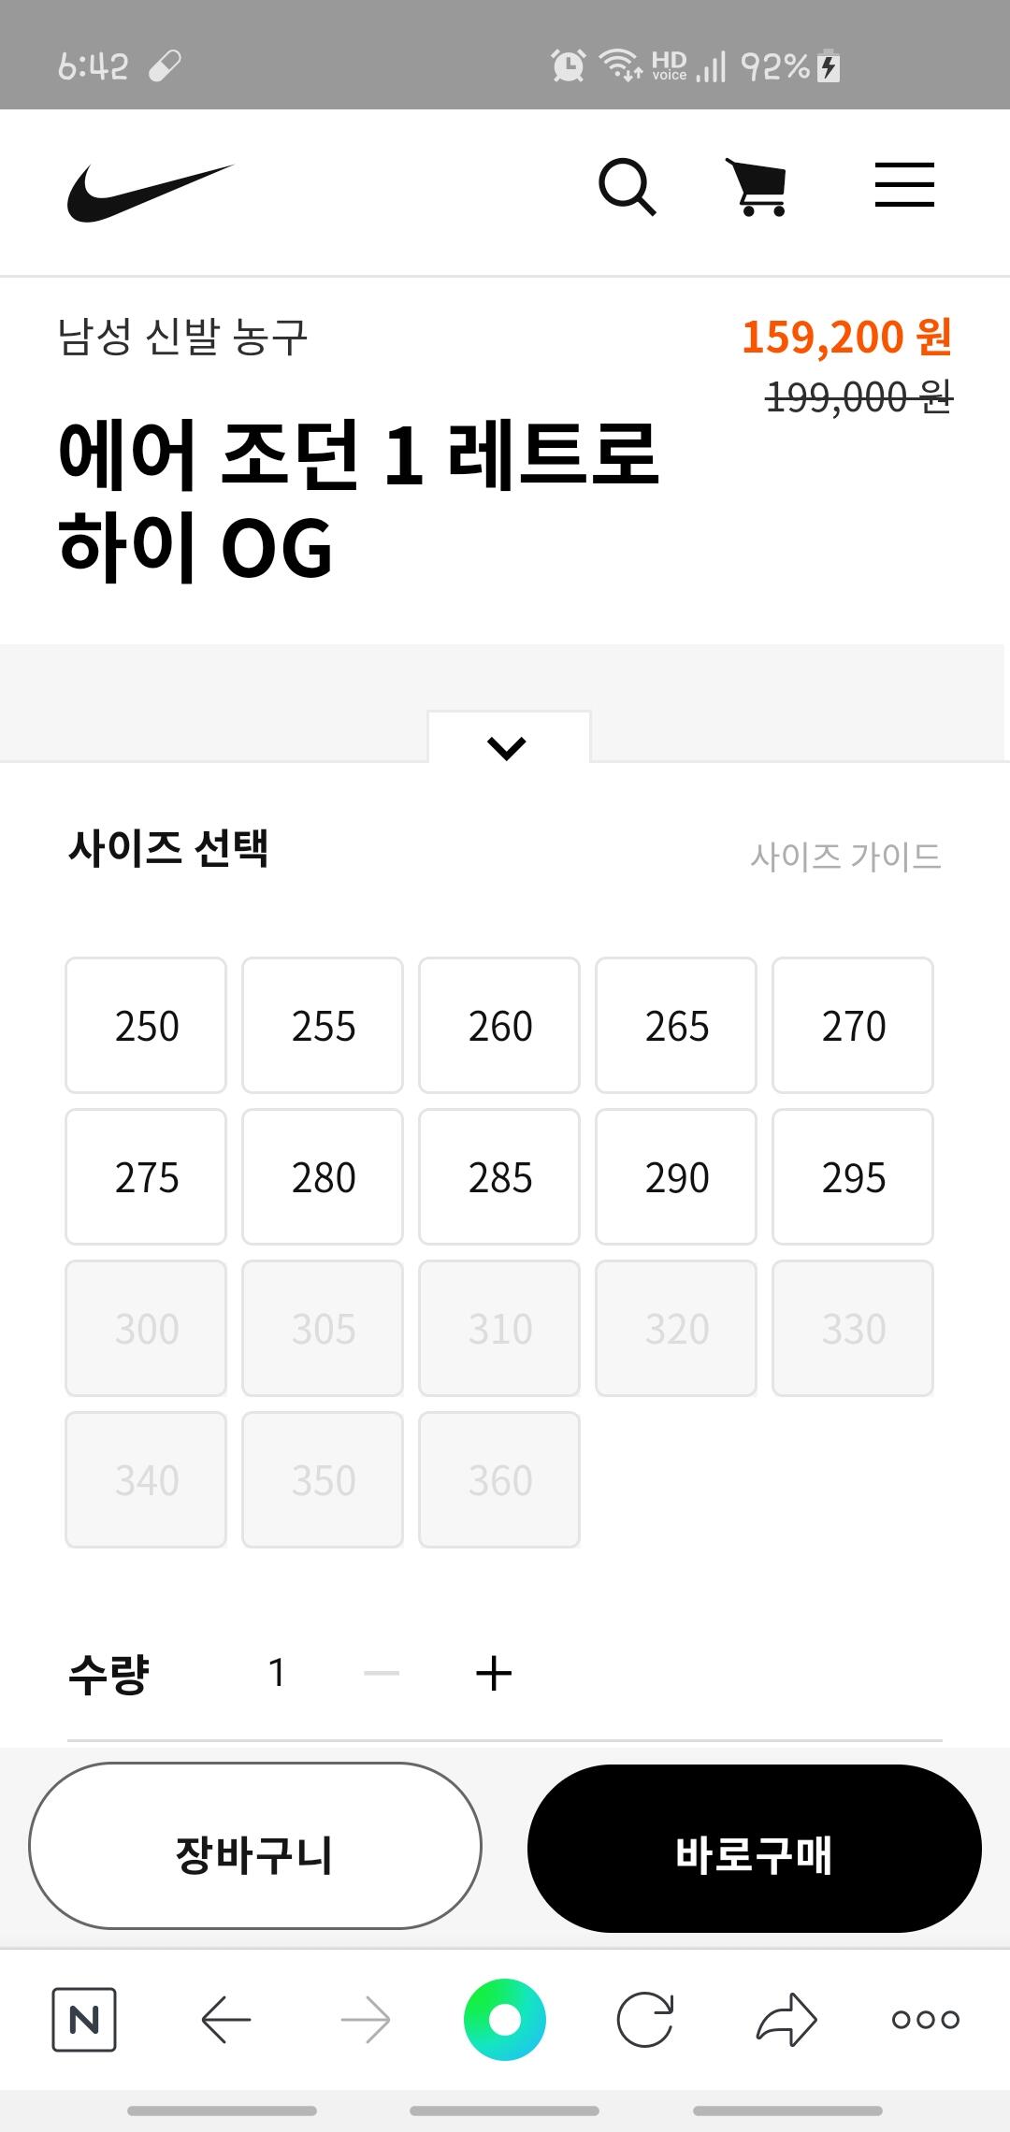Viewport: 1010px width, 2132px height.
Task: Tap the share arrow icon
Action: [x=786, y=2020]
